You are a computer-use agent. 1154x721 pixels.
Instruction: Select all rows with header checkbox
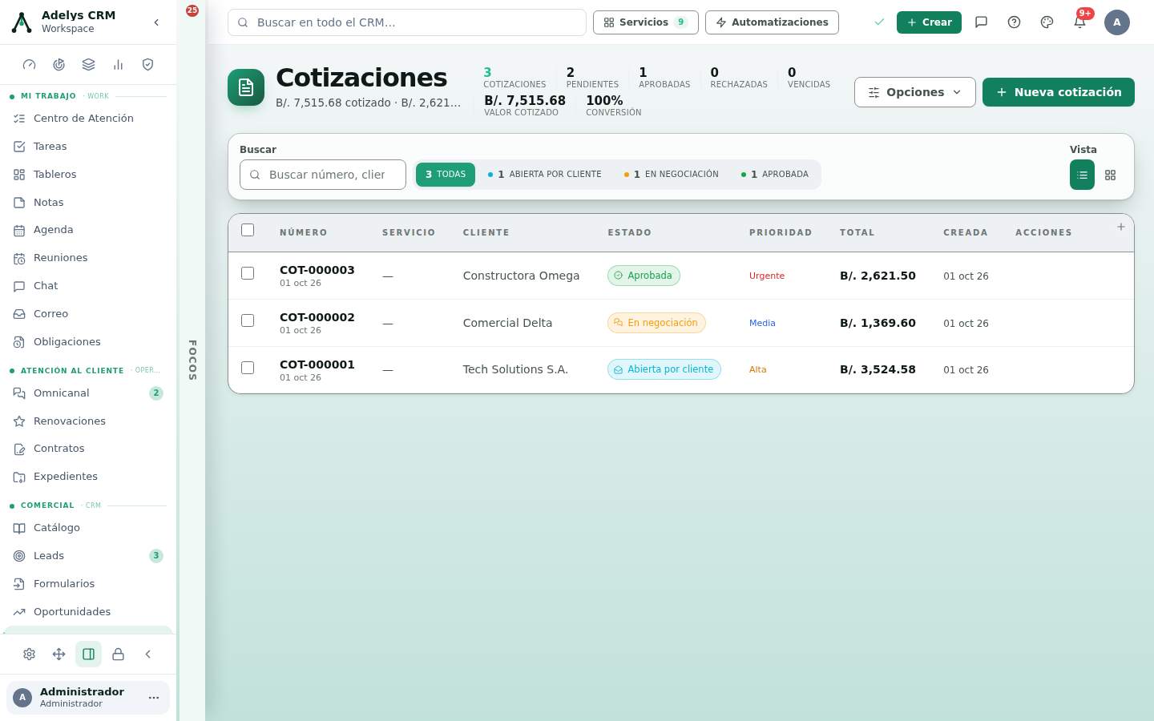[x=248, y=230]
